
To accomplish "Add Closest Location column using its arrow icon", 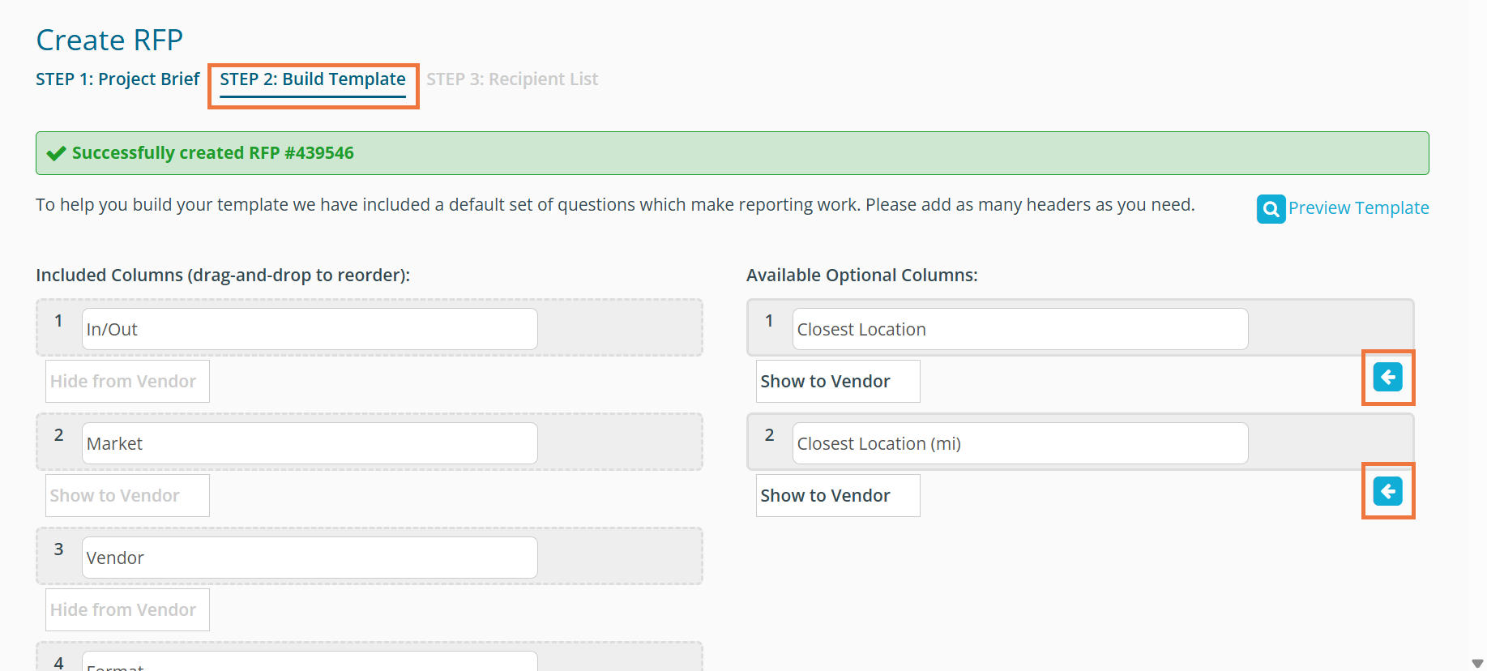I will pos(1387,377).
